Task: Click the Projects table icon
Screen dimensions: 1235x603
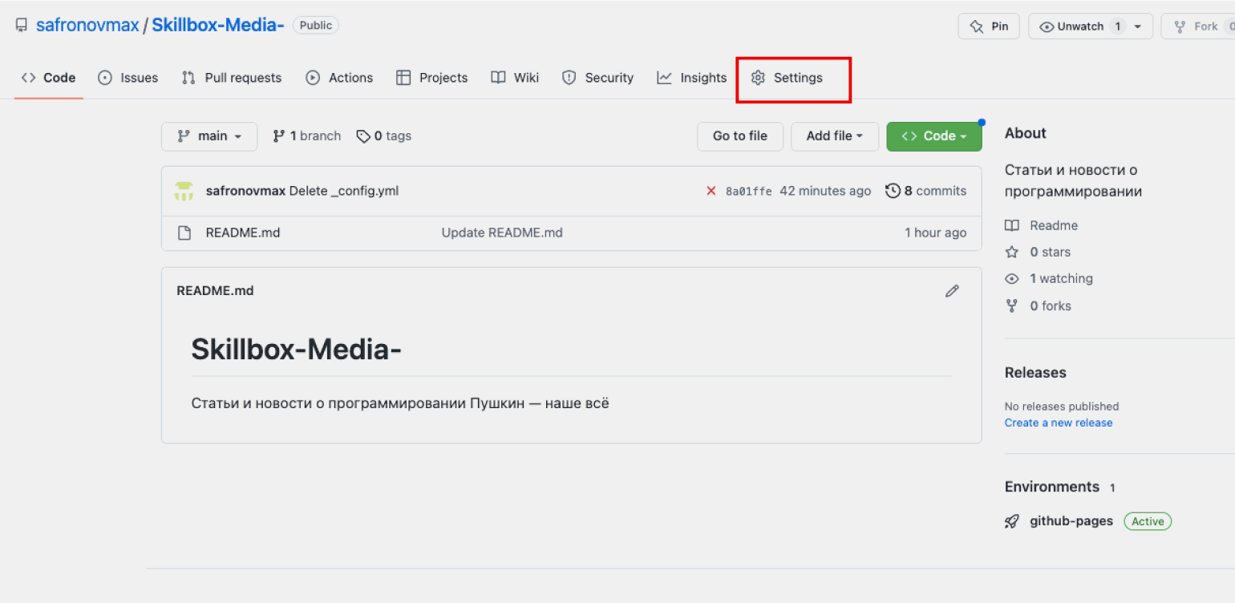Action: [403, 78]
